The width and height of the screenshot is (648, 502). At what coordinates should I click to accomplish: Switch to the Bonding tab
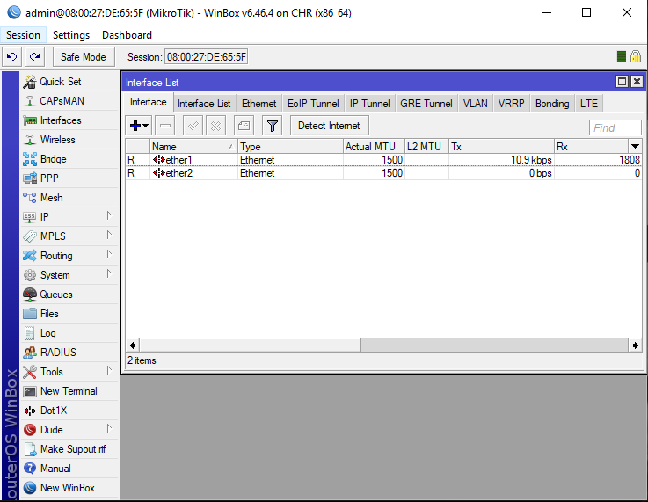[x=552, y=103]
